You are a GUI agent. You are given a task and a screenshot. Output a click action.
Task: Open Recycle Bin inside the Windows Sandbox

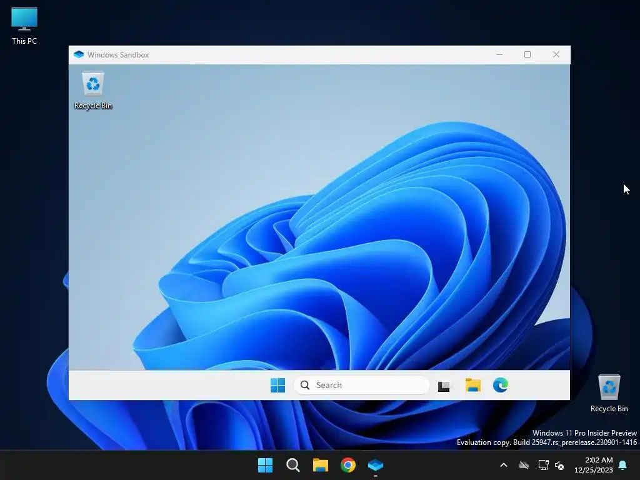pos(93,91)
